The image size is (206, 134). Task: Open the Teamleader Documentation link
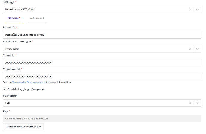tap(29, 82)
